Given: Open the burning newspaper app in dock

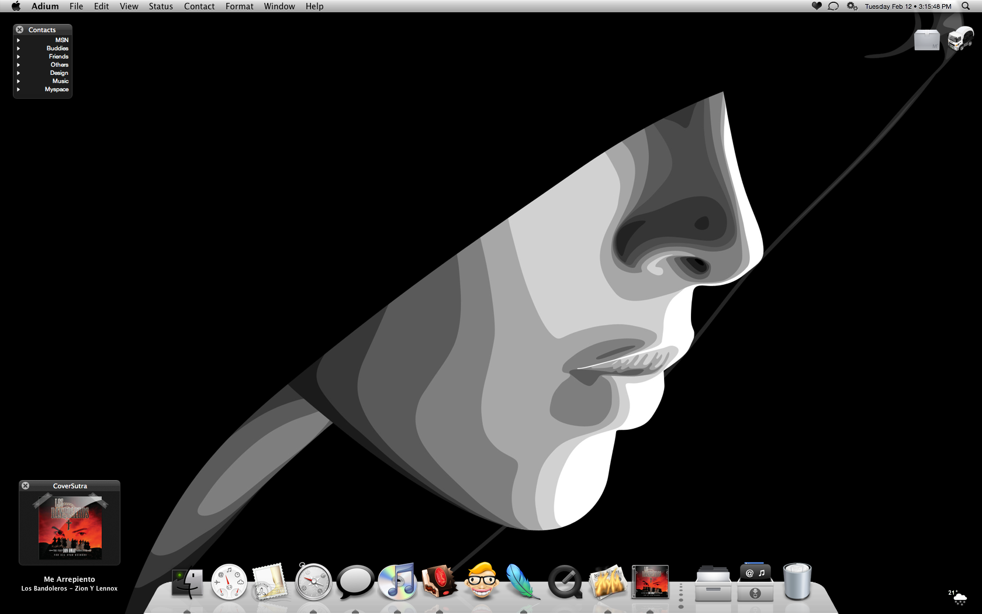Looking at the screenshot, I should [607, 582].
